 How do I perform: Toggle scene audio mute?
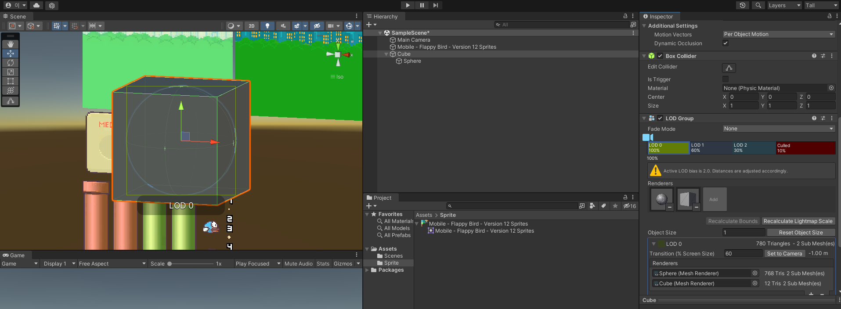click(283, 26)
